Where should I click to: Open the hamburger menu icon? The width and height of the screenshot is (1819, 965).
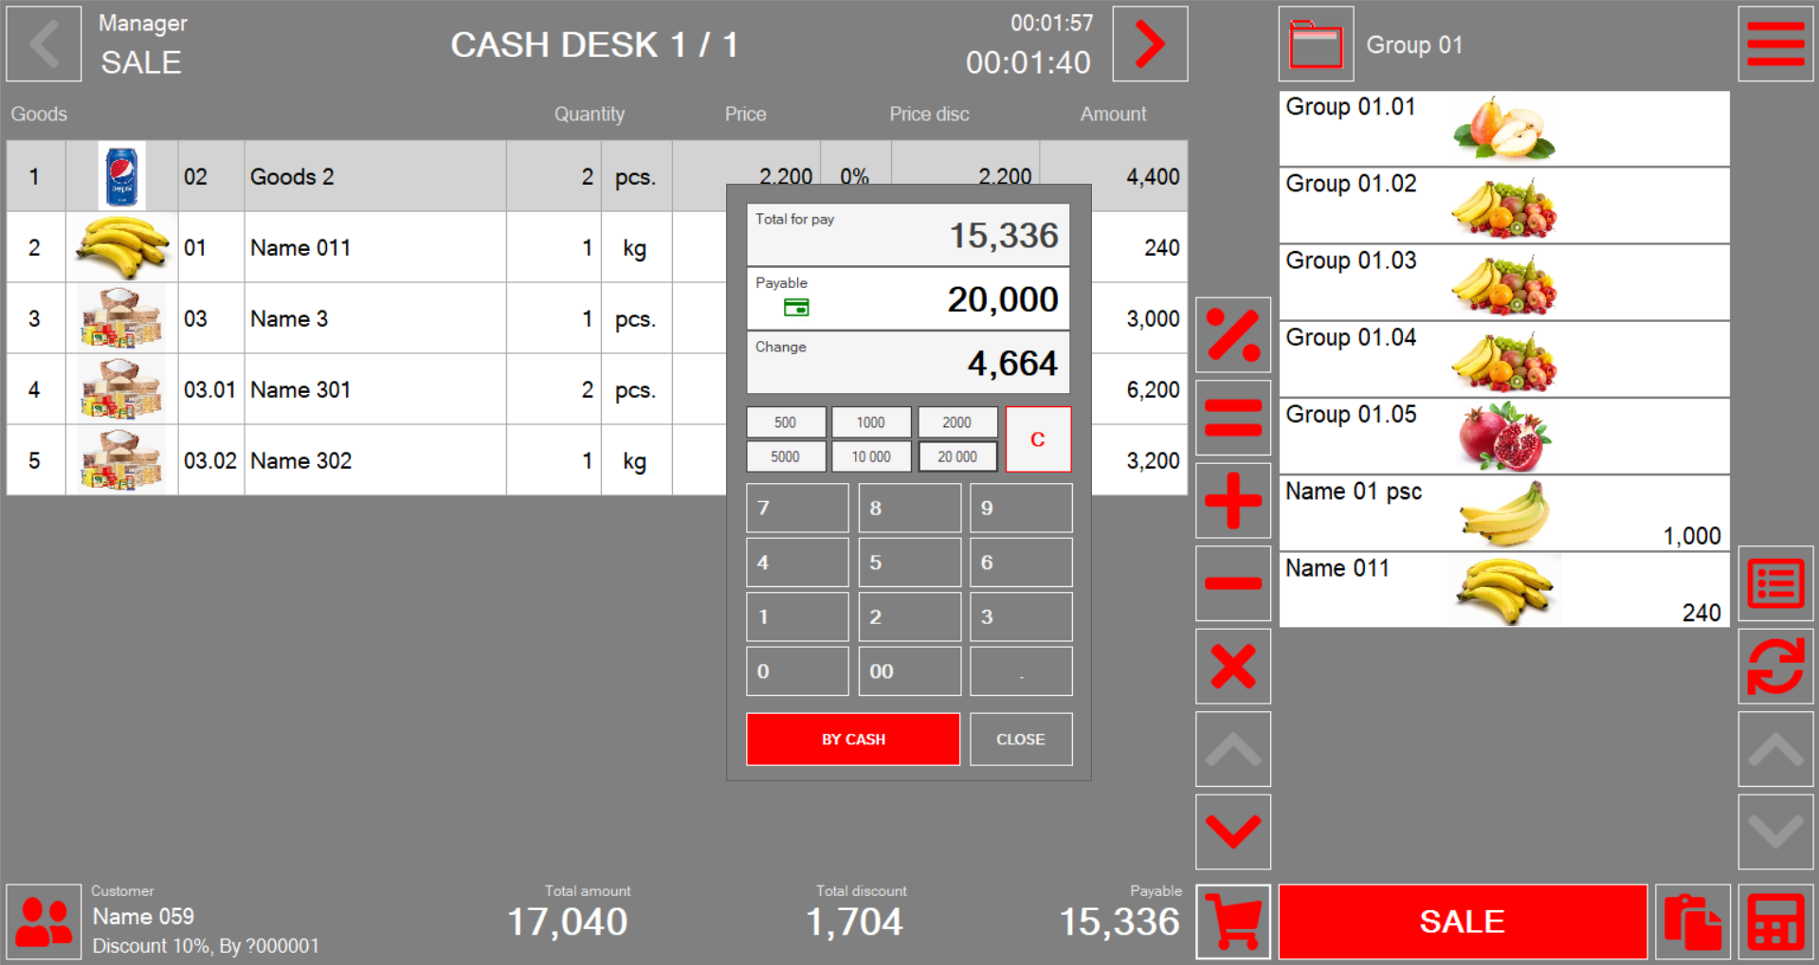point(1774,45)
